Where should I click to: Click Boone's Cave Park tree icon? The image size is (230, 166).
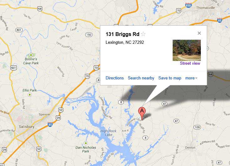click(31, 55)
